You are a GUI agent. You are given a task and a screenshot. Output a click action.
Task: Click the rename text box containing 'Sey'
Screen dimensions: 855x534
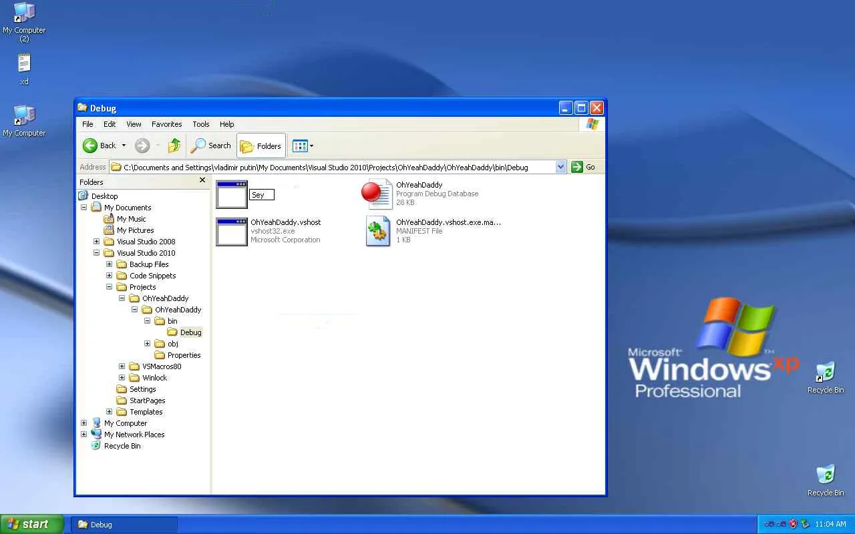pos(262,195)
